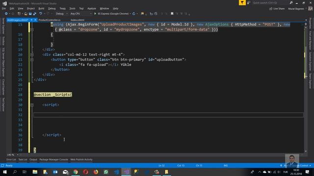314x176 pixels.
Task: Collapse the div block at line 20
Action: (x=32, y=54)
